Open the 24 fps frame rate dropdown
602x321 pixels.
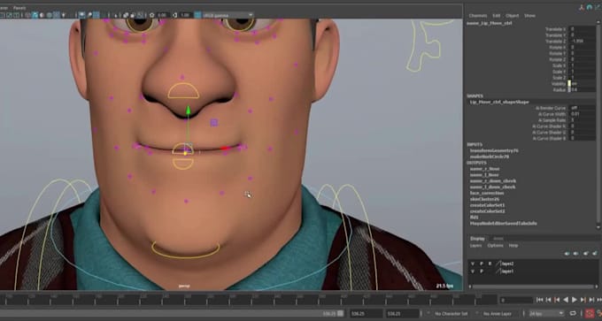pos(546,313)
